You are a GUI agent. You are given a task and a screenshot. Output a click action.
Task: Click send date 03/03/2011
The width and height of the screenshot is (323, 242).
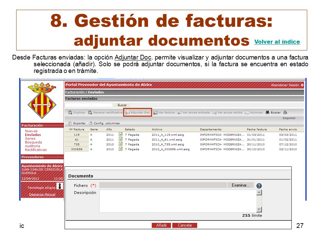[x=288, y=135]
